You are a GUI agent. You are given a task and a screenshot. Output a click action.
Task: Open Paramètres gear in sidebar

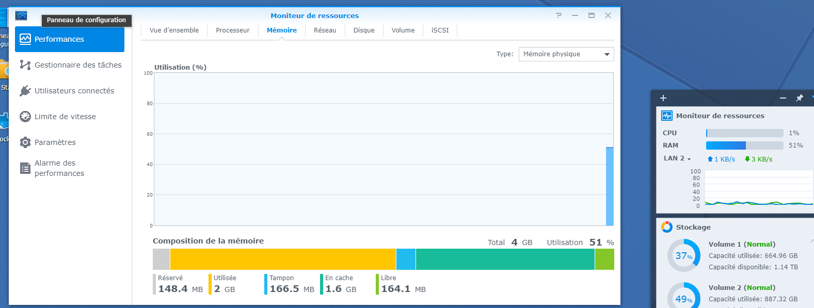point(25,142)
